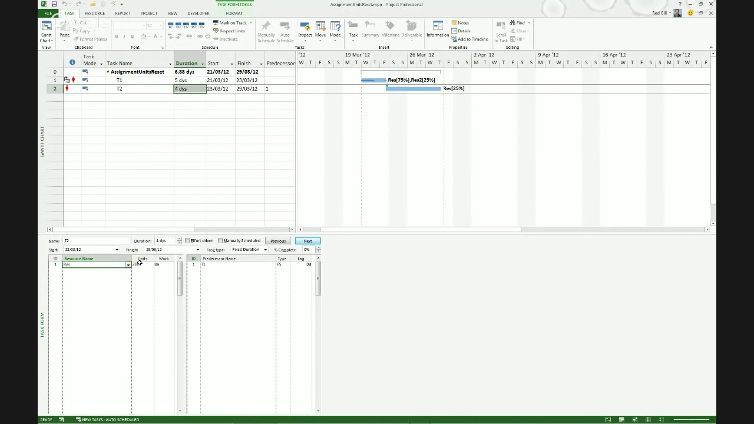Set task to 100% complete
754x424 pixels.
201,25
